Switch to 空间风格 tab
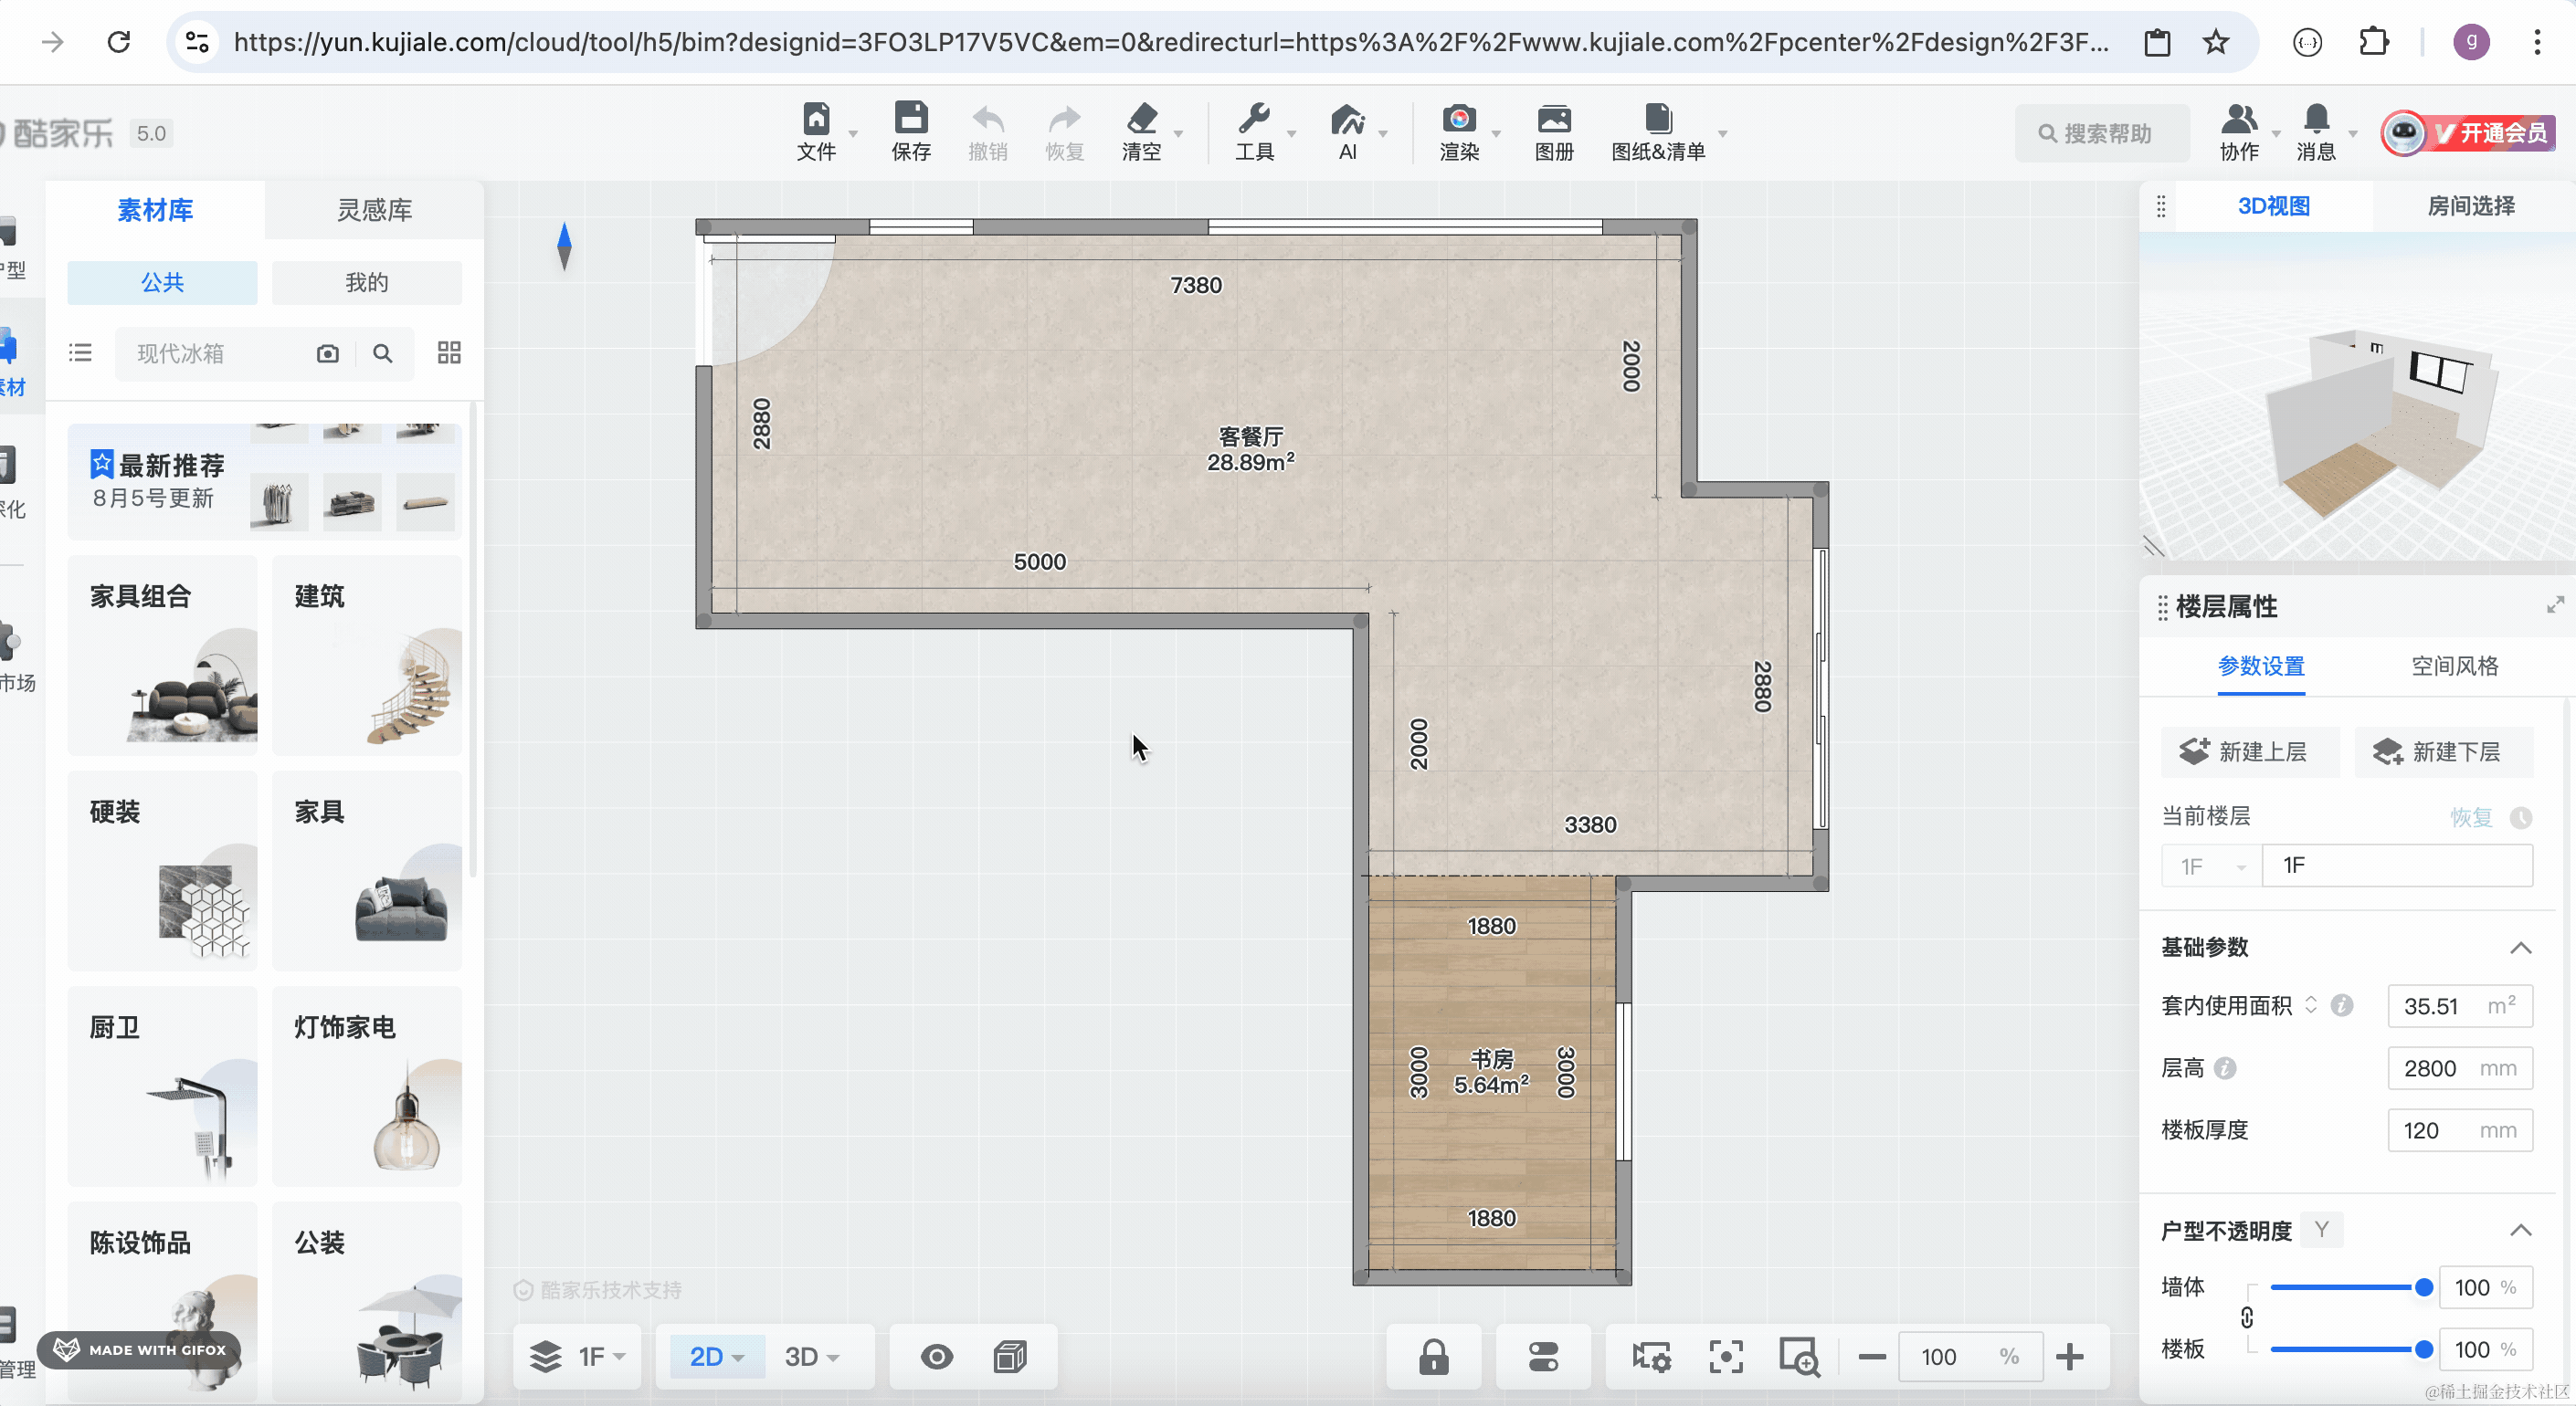Image resolution: width=2576 pixels, height=1406 pixels. (x=2454, y=666)
